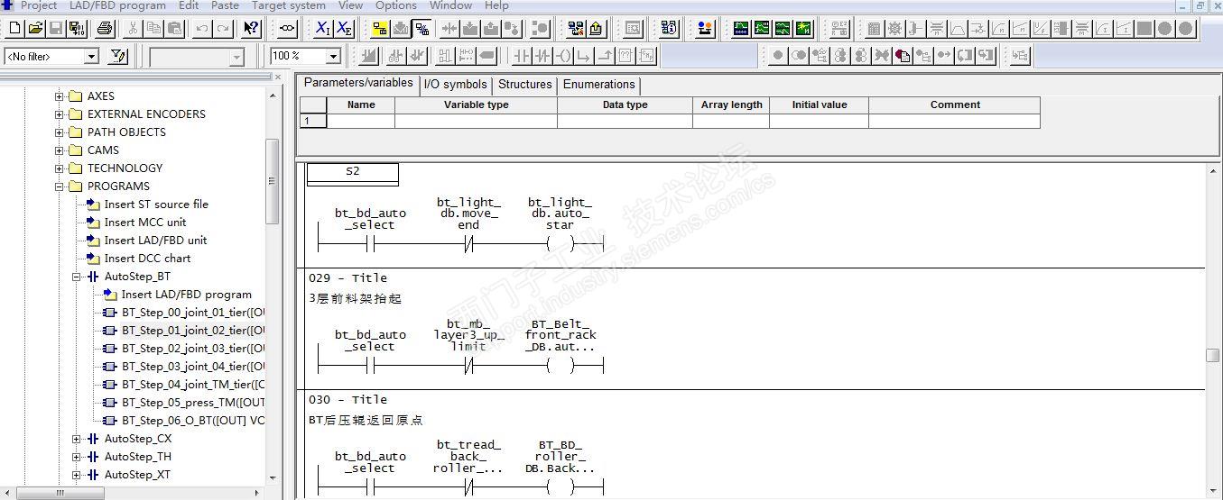1223x500 pixels.
Task: Click the first green trace oscilloscope icon
Action: [x=741, y=29]
